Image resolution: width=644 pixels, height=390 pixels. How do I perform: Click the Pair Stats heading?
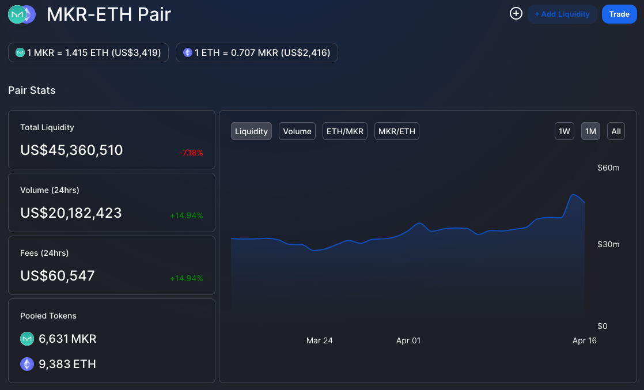pyautogui.click(x=32, y=90)
